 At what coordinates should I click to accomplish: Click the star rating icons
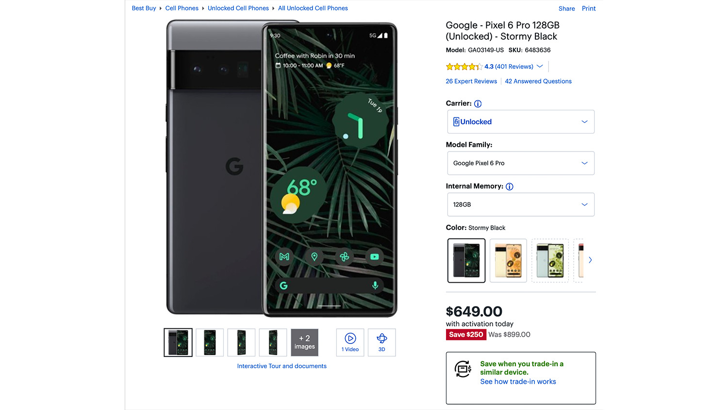tap(463, 67)
